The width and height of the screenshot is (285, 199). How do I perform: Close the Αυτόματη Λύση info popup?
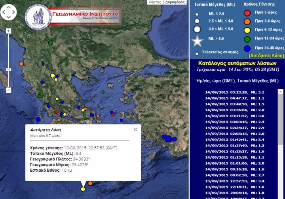pos(135,129)
